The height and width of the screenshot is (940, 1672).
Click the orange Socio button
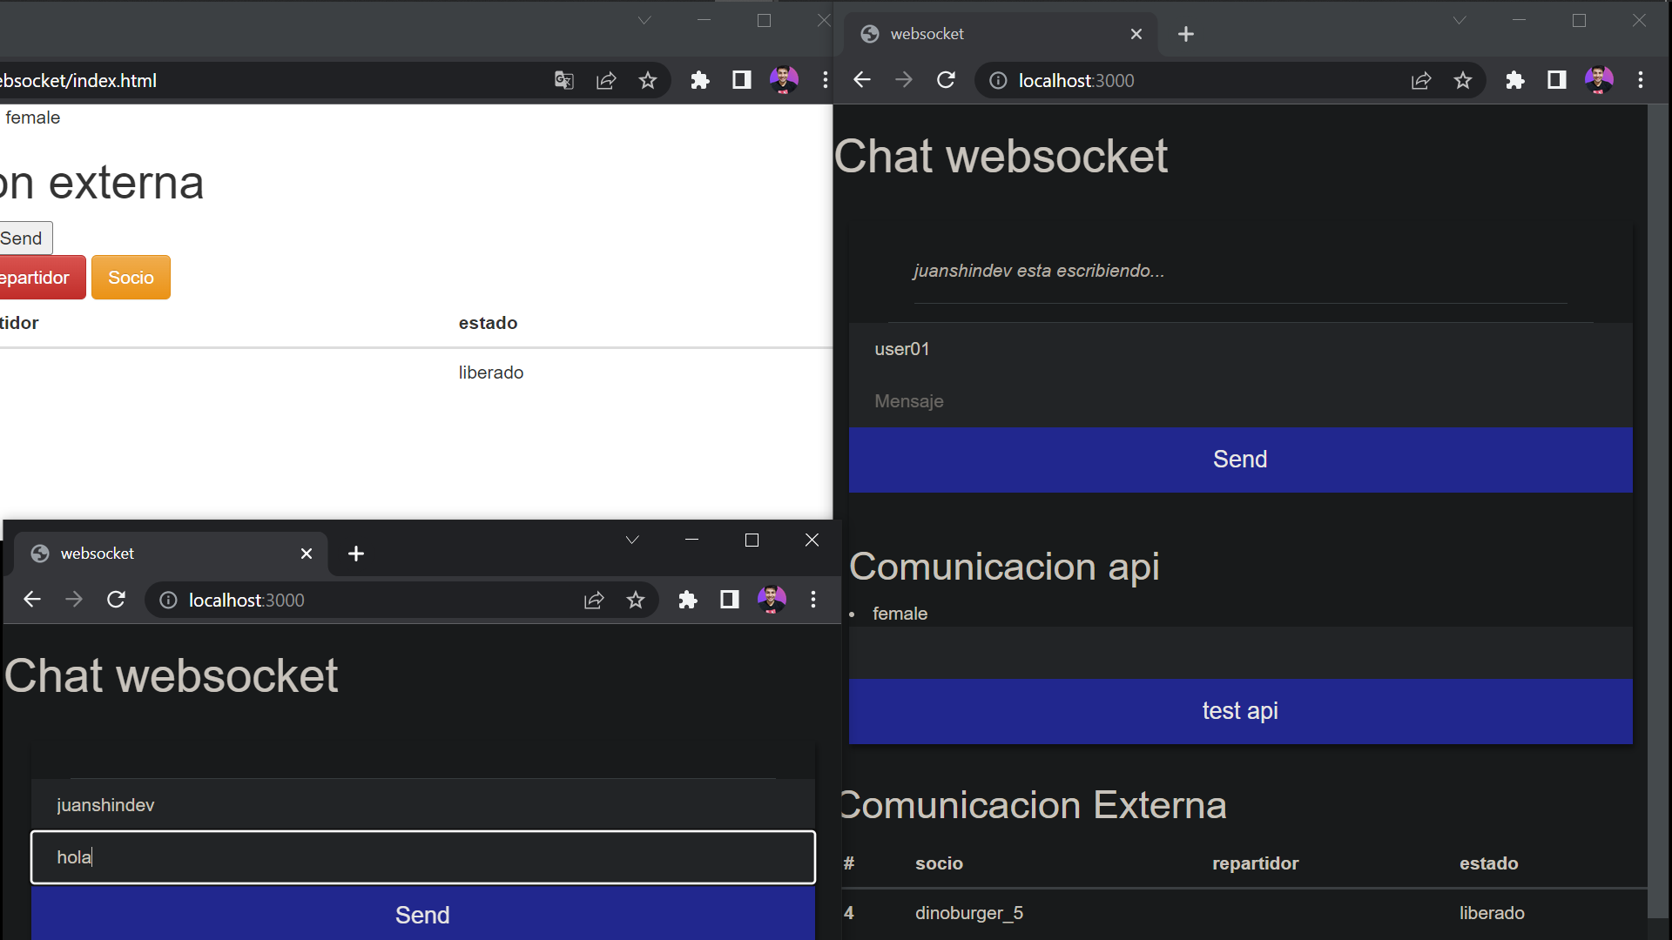[131, 278]
